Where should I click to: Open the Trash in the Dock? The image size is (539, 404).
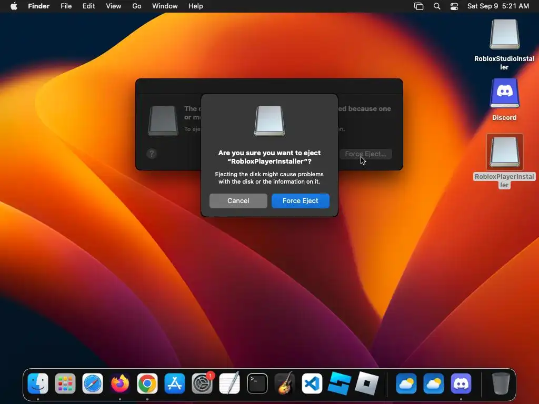tap(501, 383)
